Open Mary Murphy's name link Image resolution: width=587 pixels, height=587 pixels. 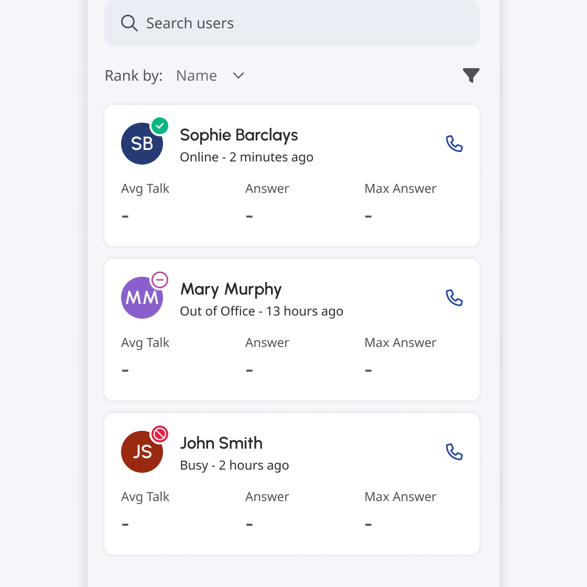click(231, 289)
